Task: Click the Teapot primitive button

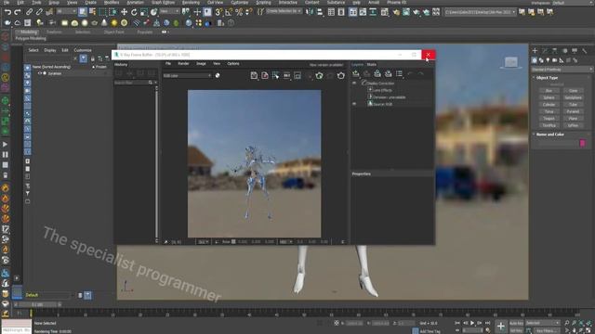Action: (549, 119)
